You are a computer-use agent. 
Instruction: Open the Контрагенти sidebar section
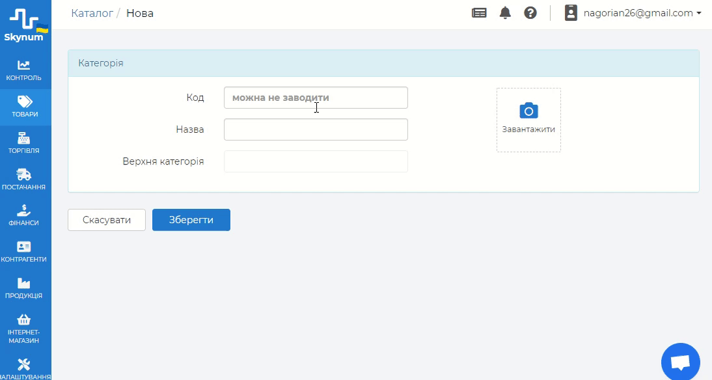[x=23, y=252]
